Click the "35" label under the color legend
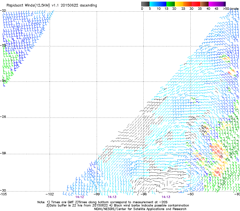 point(200,9)
